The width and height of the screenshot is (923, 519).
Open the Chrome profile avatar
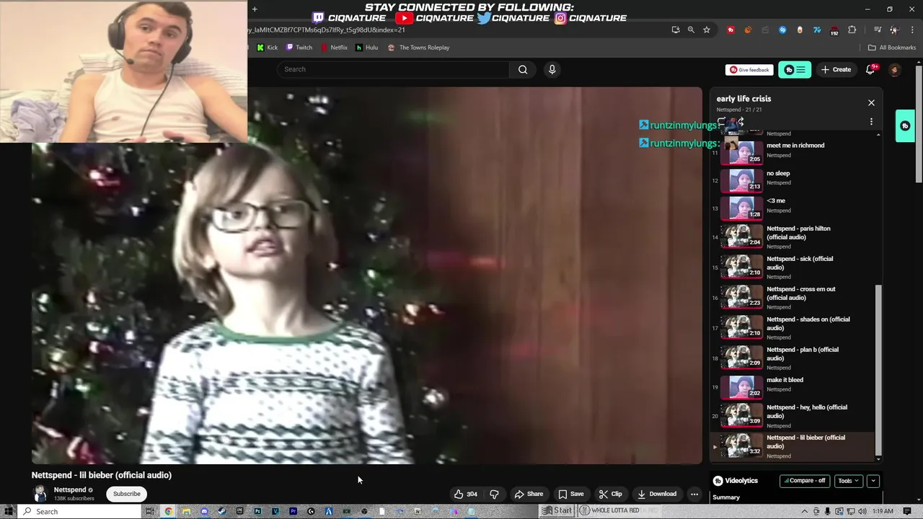pyautogui.click(x=894, y=30)
